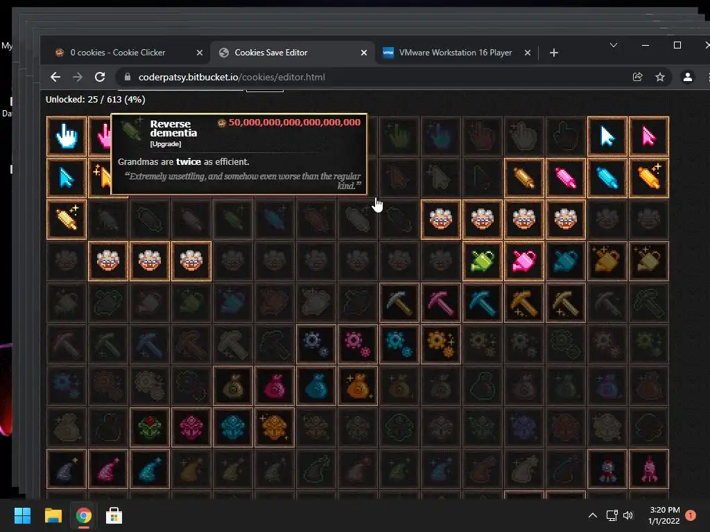Select the pale sparkly watering can upgrade
This screenshot has height=532, width=710.
649,261
